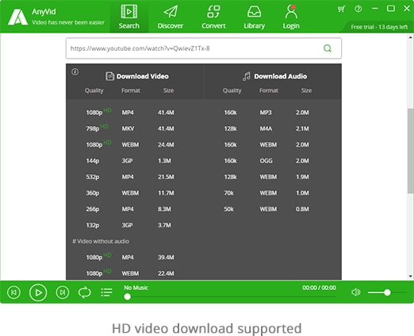Viewport: 414px width, 336px height.
Task: Click the Download Audio heading
Action: click(x=281, y=76)
